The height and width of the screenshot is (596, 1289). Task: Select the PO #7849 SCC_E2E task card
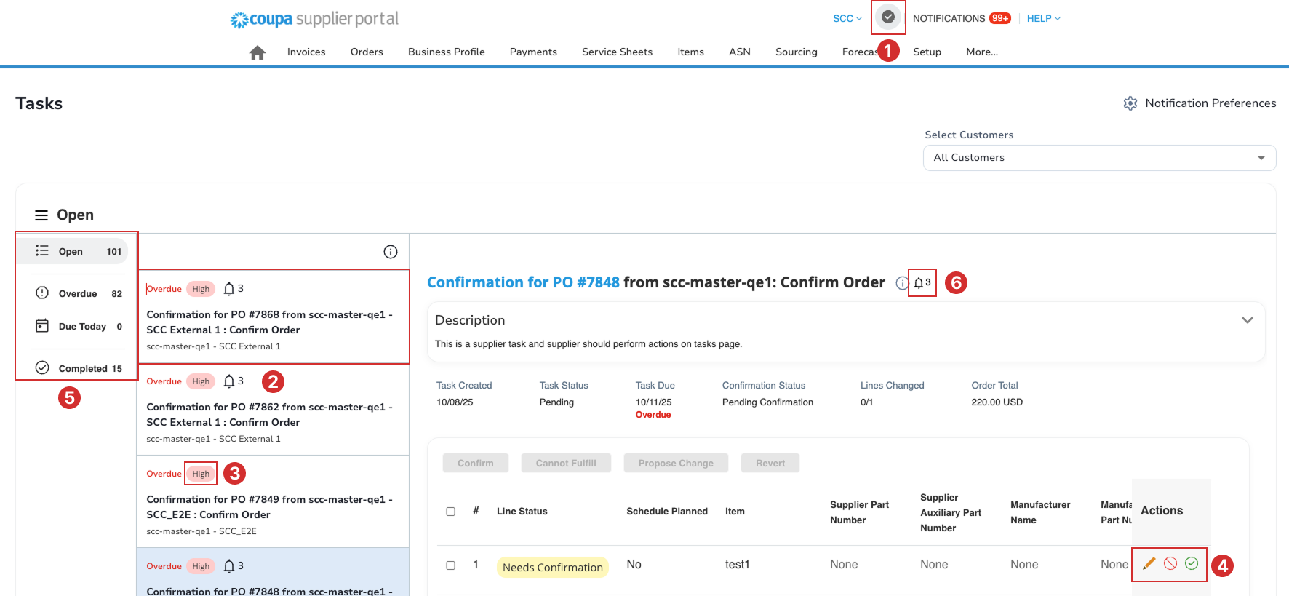click(273, 502)
